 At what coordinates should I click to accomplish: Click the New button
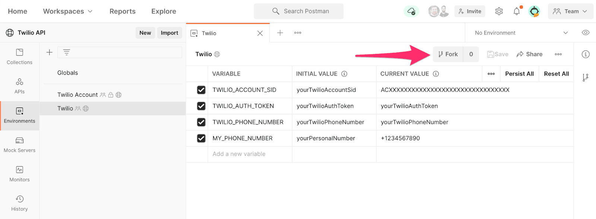pyautogui.click(x=145, y=33)
